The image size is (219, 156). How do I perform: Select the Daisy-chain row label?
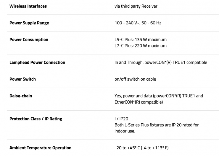[x=21, y=96]
